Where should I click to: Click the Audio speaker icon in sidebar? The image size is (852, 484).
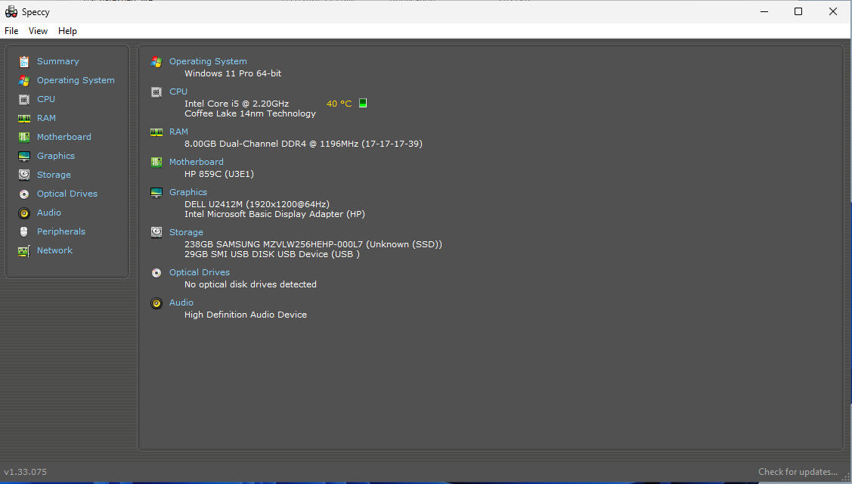[24, 213]
